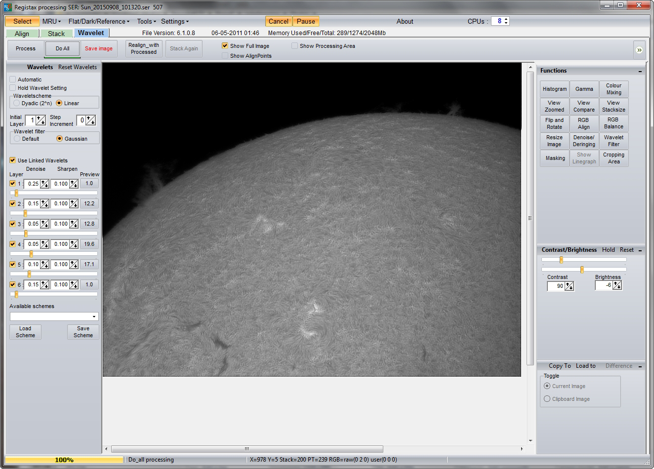Click Realign with Processed button
Viewport: 654px width, 469px height.
tap(144, 48)
